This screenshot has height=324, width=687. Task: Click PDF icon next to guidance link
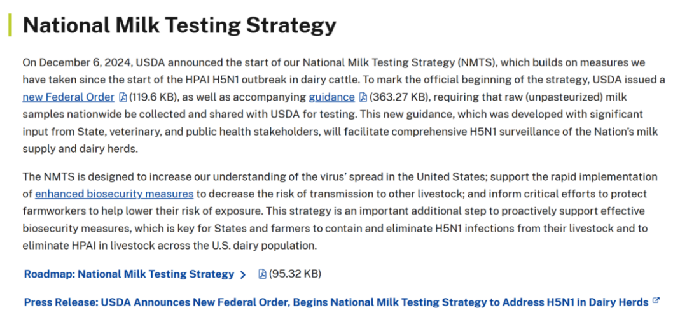coord(363,97)
